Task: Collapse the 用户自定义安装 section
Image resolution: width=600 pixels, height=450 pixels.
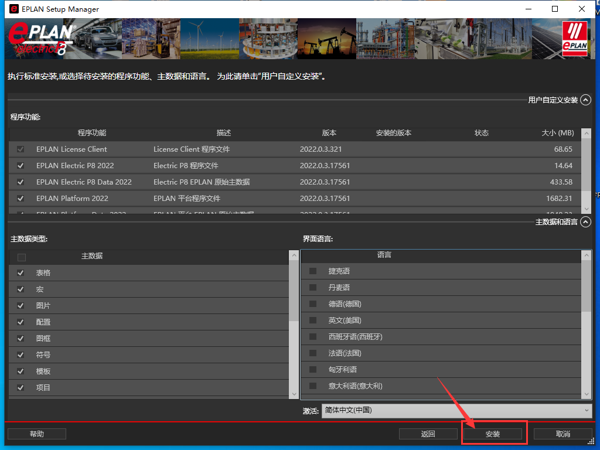Action: [x=585, y=100]
